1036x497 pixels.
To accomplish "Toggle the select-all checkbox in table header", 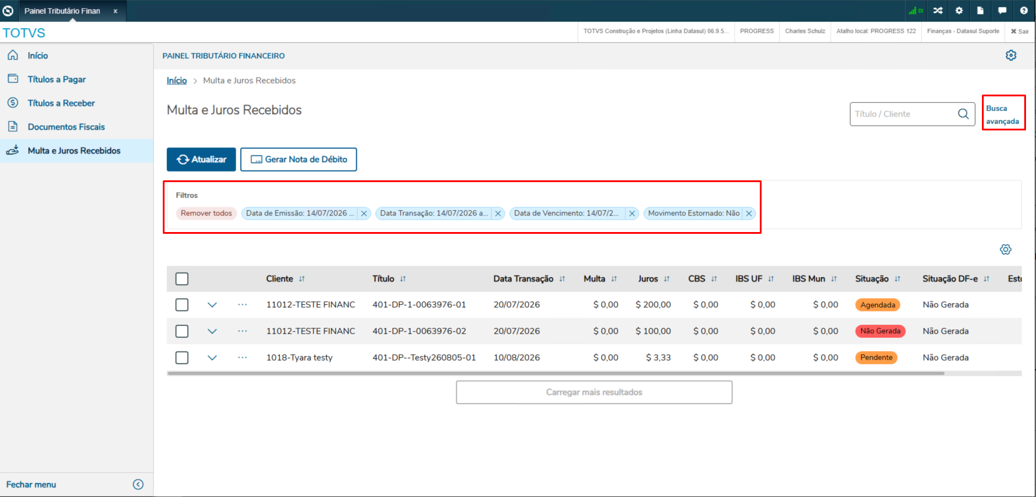I will (182, 279).
